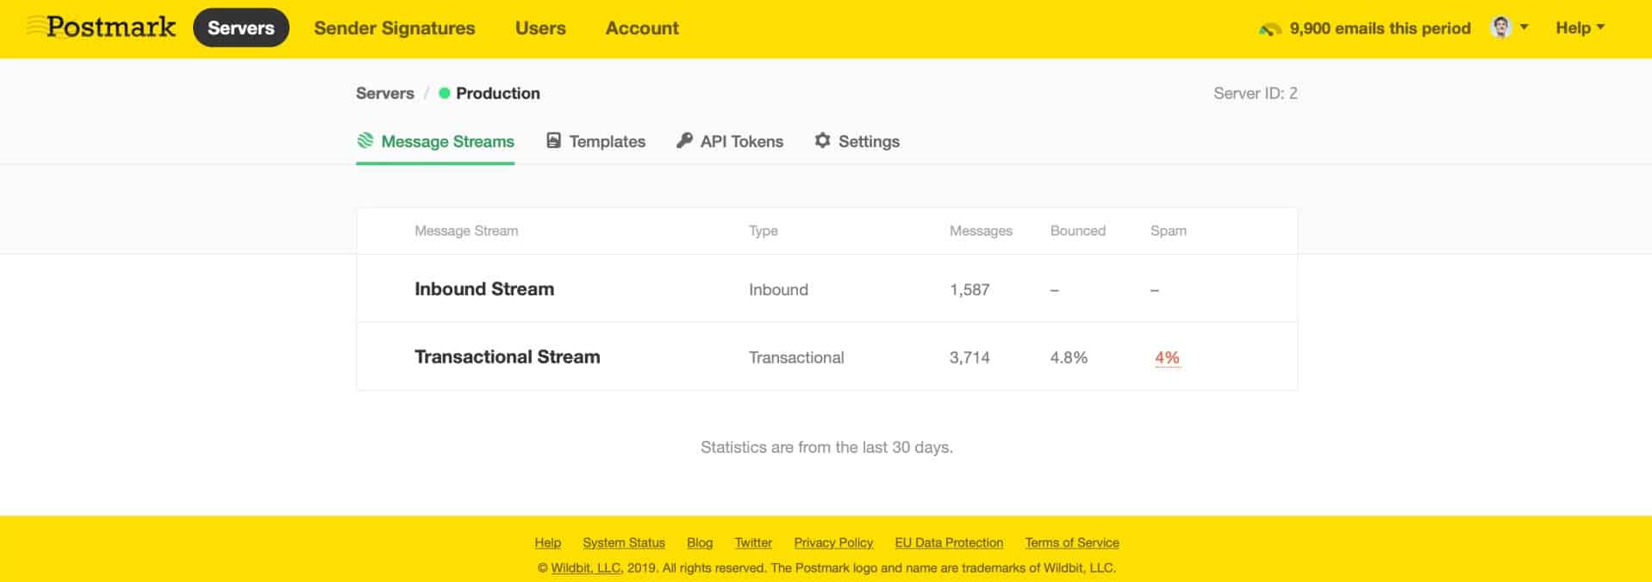Click the Message Streams tab icon

(365, 140)
